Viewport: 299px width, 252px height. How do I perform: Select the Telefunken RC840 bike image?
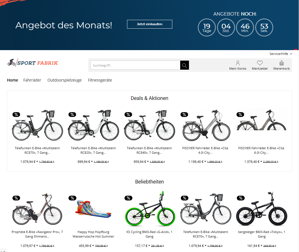[x=149, y=125]
